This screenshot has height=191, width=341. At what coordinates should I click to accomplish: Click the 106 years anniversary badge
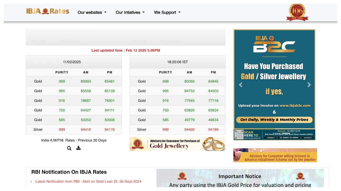[297, 12]
